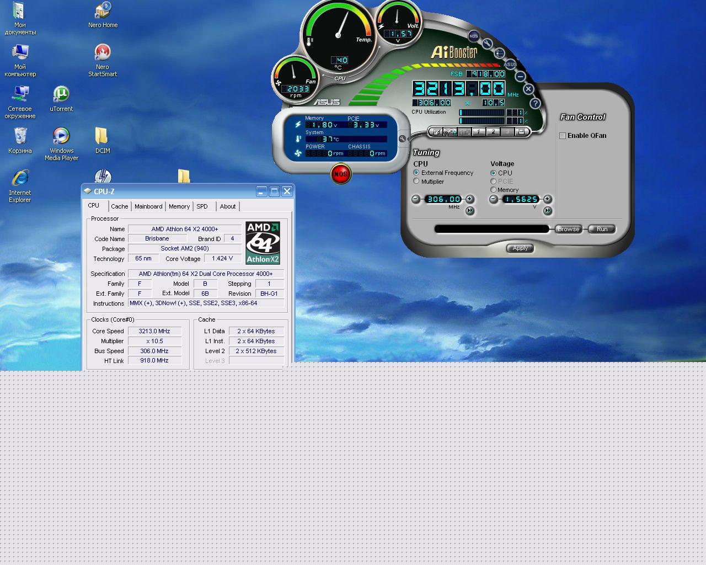Click the Multiplier value 'x 10.5'
Viewport: 706px width, 565px height.
(154, 341)
